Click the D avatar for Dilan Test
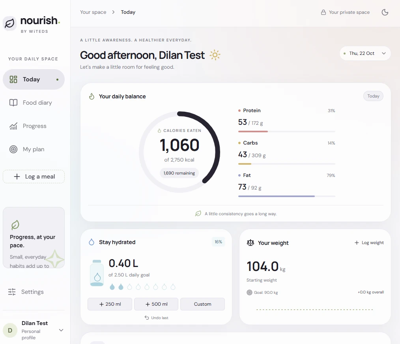This screenshot has width=400, height=344. coord(10,330)
